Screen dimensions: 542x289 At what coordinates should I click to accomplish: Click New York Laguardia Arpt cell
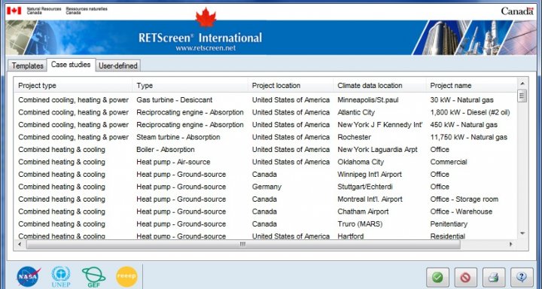pos(377,150)
